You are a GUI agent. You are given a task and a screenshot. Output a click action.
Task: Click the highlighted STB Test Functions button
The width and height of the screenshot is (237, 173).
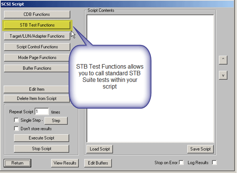point(37,25)
